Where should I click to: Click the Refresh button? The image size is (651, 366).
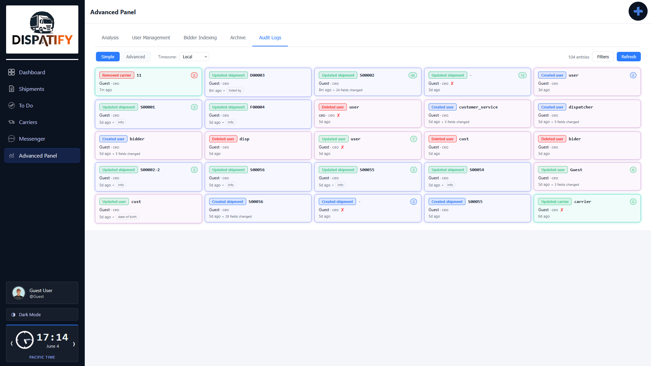[629, 57]
